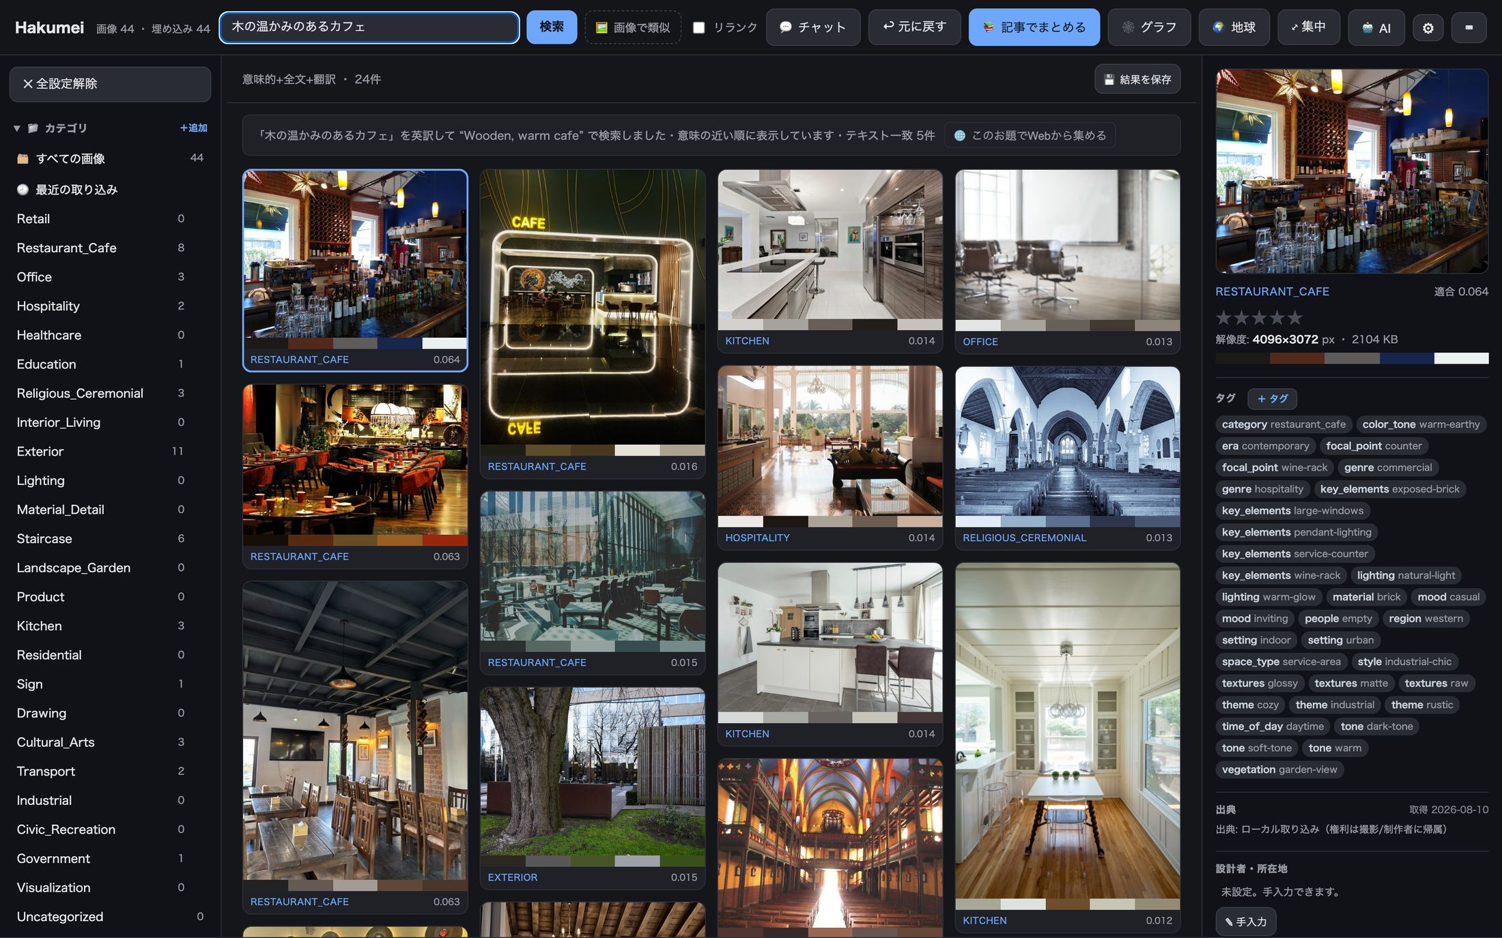Click the navy blue swatch in detail palette
This screenshot has width=1502, height=938.
(x=1407, y=359)
